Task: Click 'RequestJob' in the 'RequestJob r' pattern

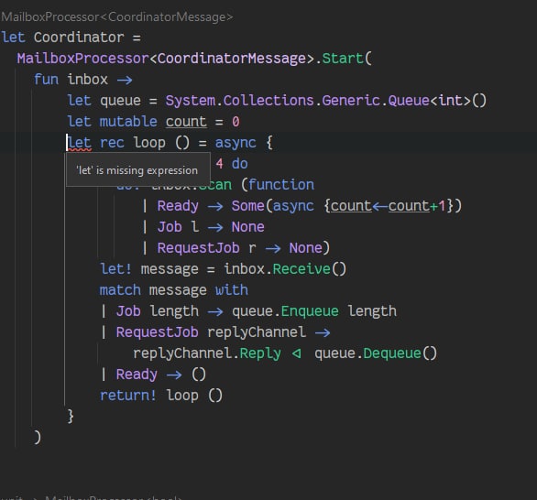Action: [198, 248]
